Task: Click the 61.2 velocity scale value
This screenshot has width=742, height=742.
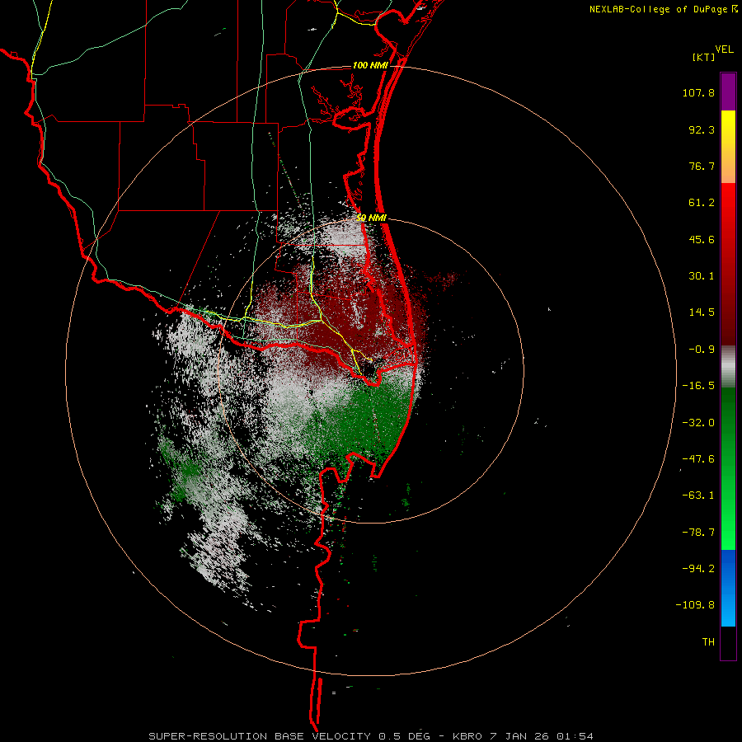Action: click(x=702, y=203)
